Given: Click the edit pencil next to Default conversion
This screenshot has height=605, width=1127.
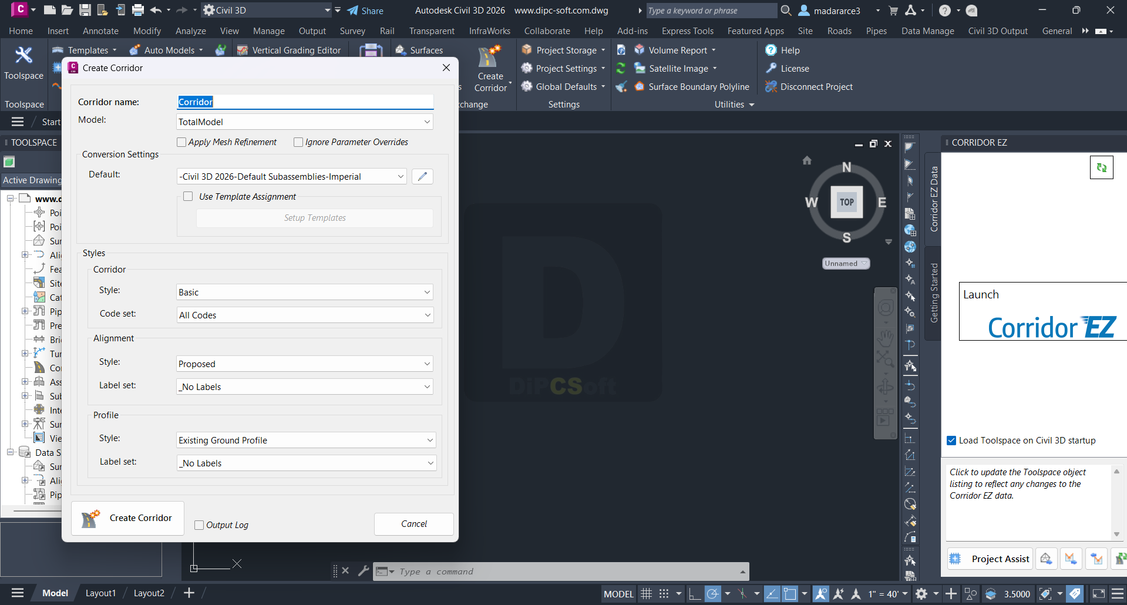Looking at the screenshot, I should coord(422,176).
